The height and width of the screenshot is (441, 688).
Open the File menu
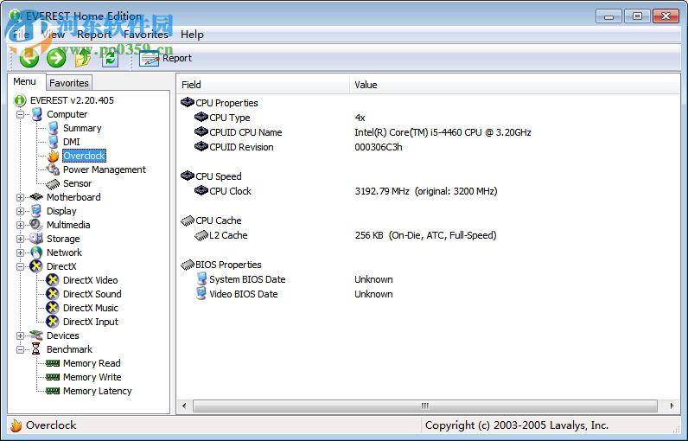coord(21,35)
